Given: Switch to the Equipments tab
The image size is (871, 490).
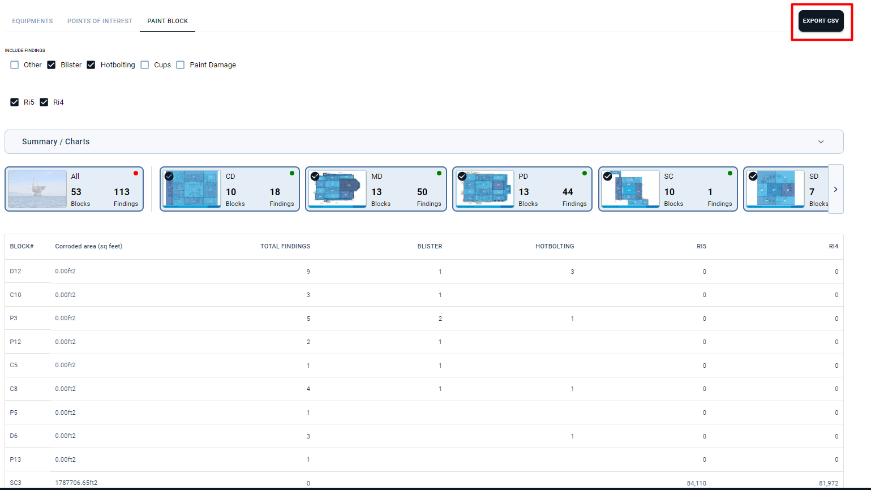Looking at the screenshot, I should click(x=32, y=21).
